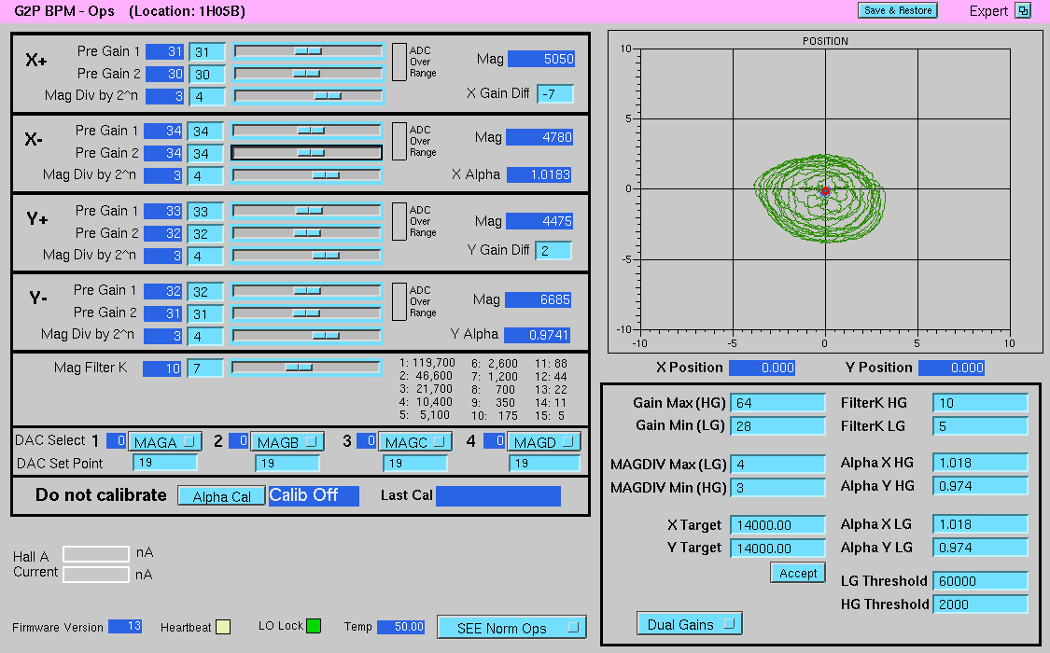Viewport: 1050px width, 653px height.
Task: Click the X Gain Diff field
Action: [555, 93]
